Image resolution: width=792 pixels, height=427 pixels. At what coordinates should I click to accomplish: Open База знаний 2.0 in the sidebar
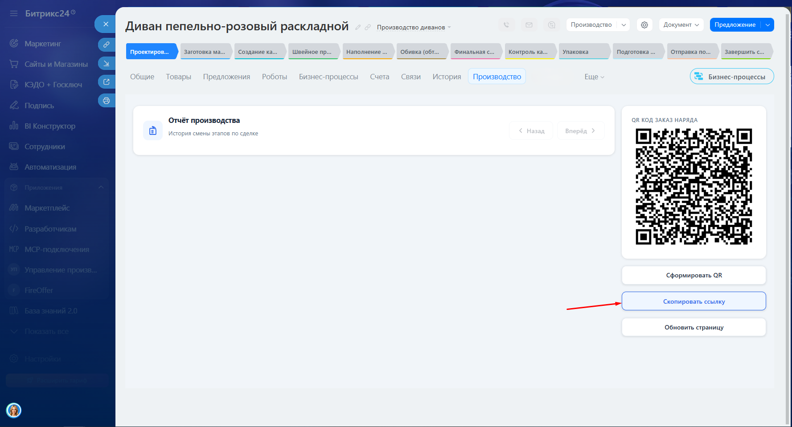pyautogui.click(x=51, y=311)
